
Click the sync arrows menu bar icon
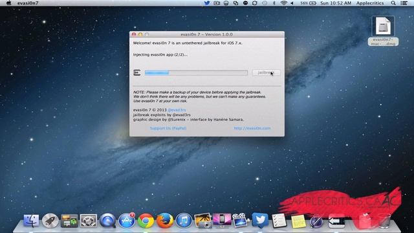coord(254,3)
